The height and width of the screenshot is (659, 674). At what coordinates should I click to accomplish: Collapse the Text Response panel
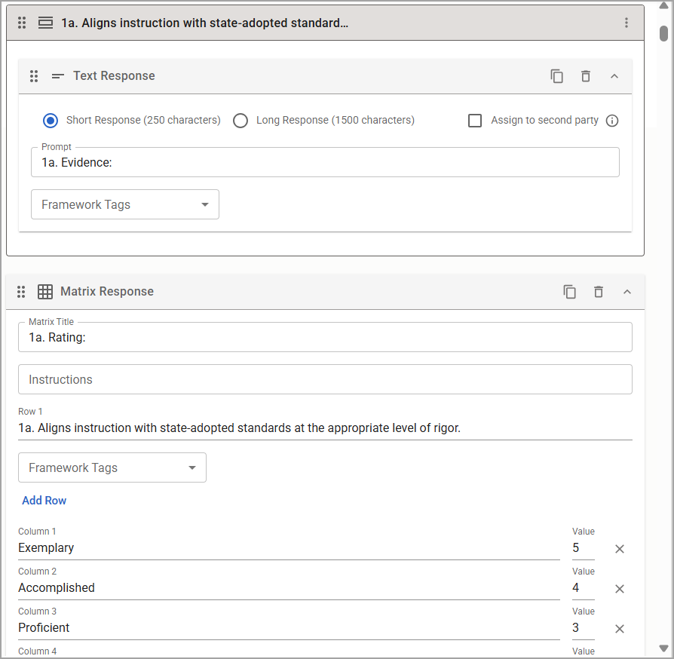(614, 76)
